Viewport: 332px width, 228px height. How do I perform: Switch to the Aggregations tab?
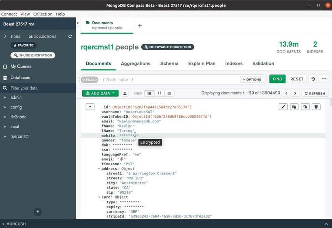(135, 63)
